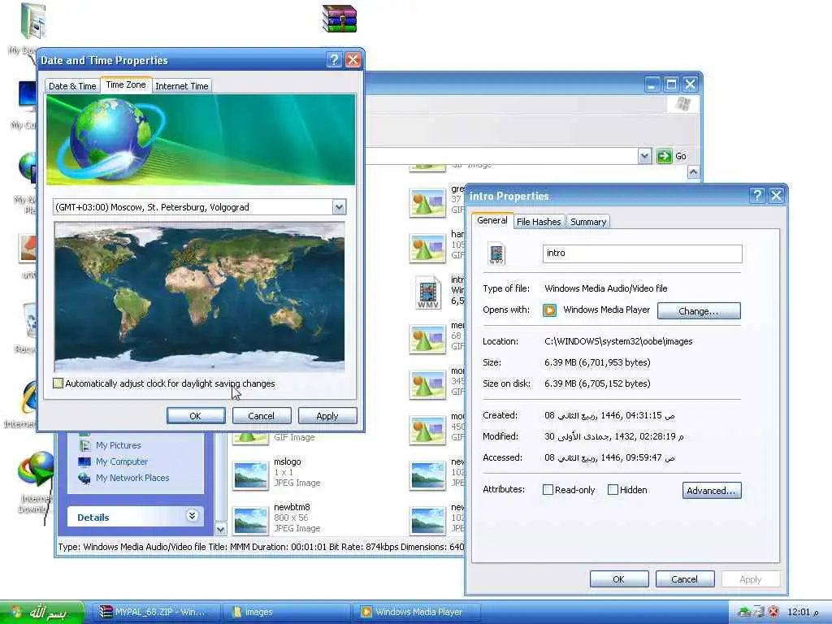Click the Windows Media Player opens-with icon
This screenshot has height=624, width=832.
(x=550, y=310)
